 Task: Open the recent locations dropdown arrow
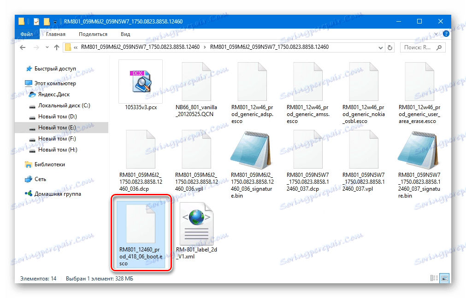(x=47, y=47)
